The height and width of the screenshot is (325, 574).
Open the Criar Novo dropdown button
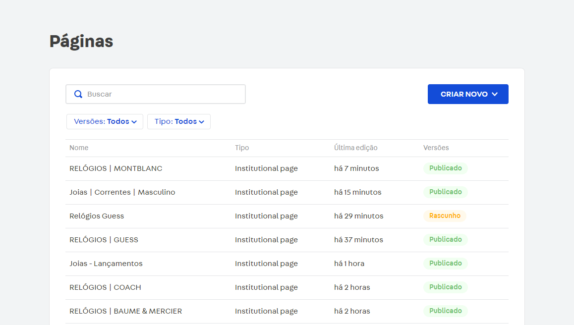tap(467, 94)
